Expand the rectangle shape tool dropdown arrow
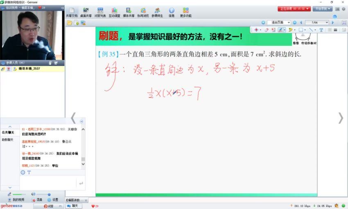 coord(305,30)
